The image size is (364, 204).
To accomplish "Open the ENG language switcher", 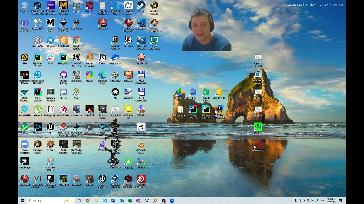I will [322, 201].
